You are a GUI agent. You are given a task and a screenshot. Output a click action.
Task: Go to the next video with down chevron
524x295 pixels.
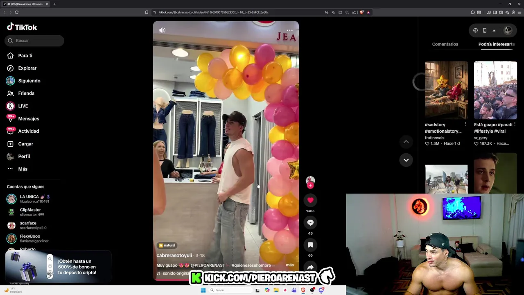406,160
